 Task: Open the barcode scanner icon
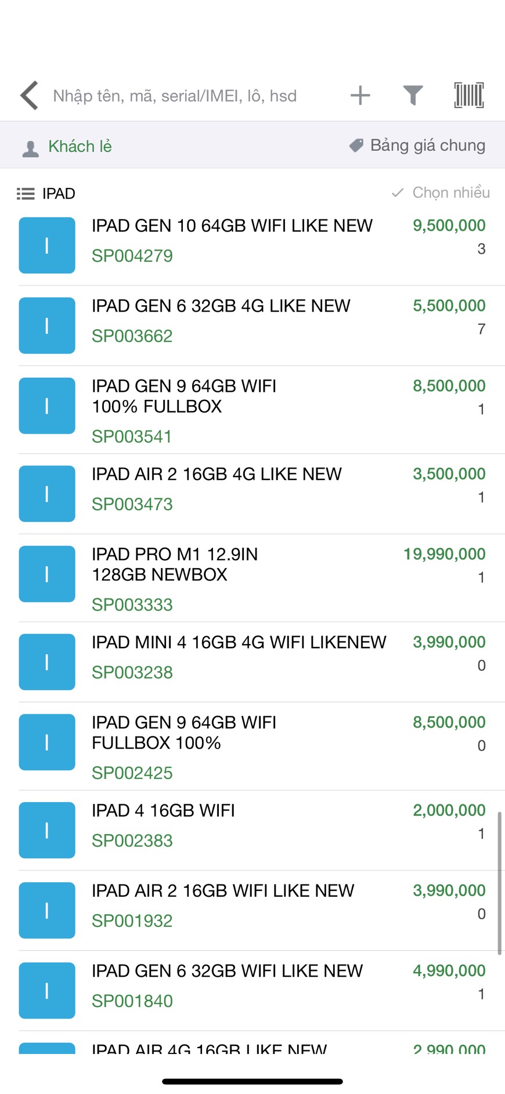468,95
